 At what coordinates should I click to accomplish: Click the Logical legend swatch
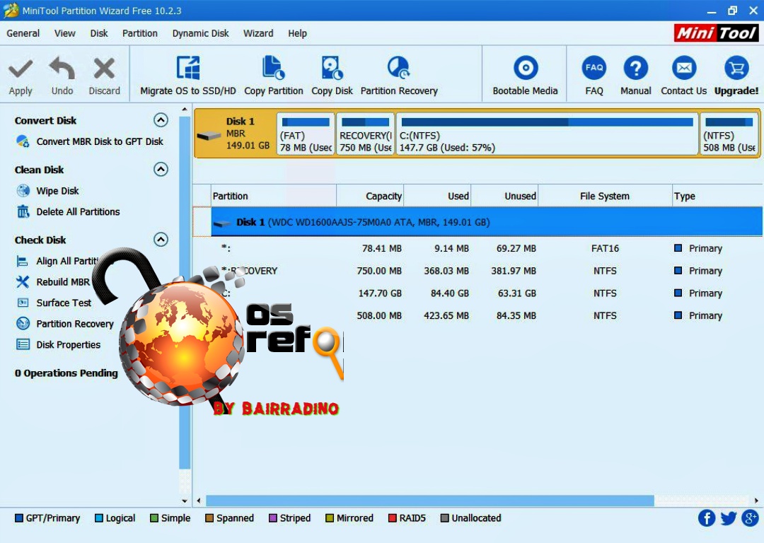click(x=99, y=518)
